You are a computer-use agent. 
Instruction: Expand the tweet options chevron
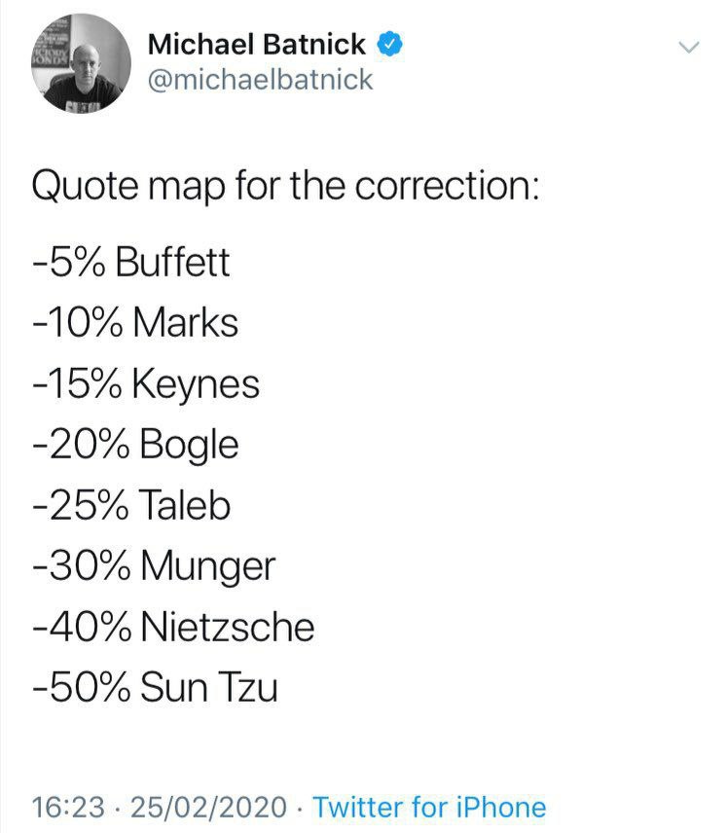coord(688,47)
